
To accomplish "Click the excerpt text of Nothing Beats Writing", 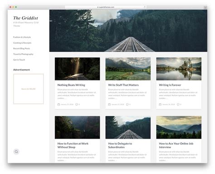I will coord(77,94).
